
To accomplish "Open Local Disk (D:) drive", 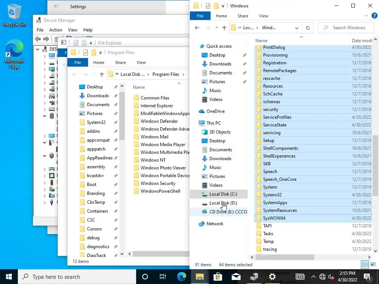I will [223, 203].
